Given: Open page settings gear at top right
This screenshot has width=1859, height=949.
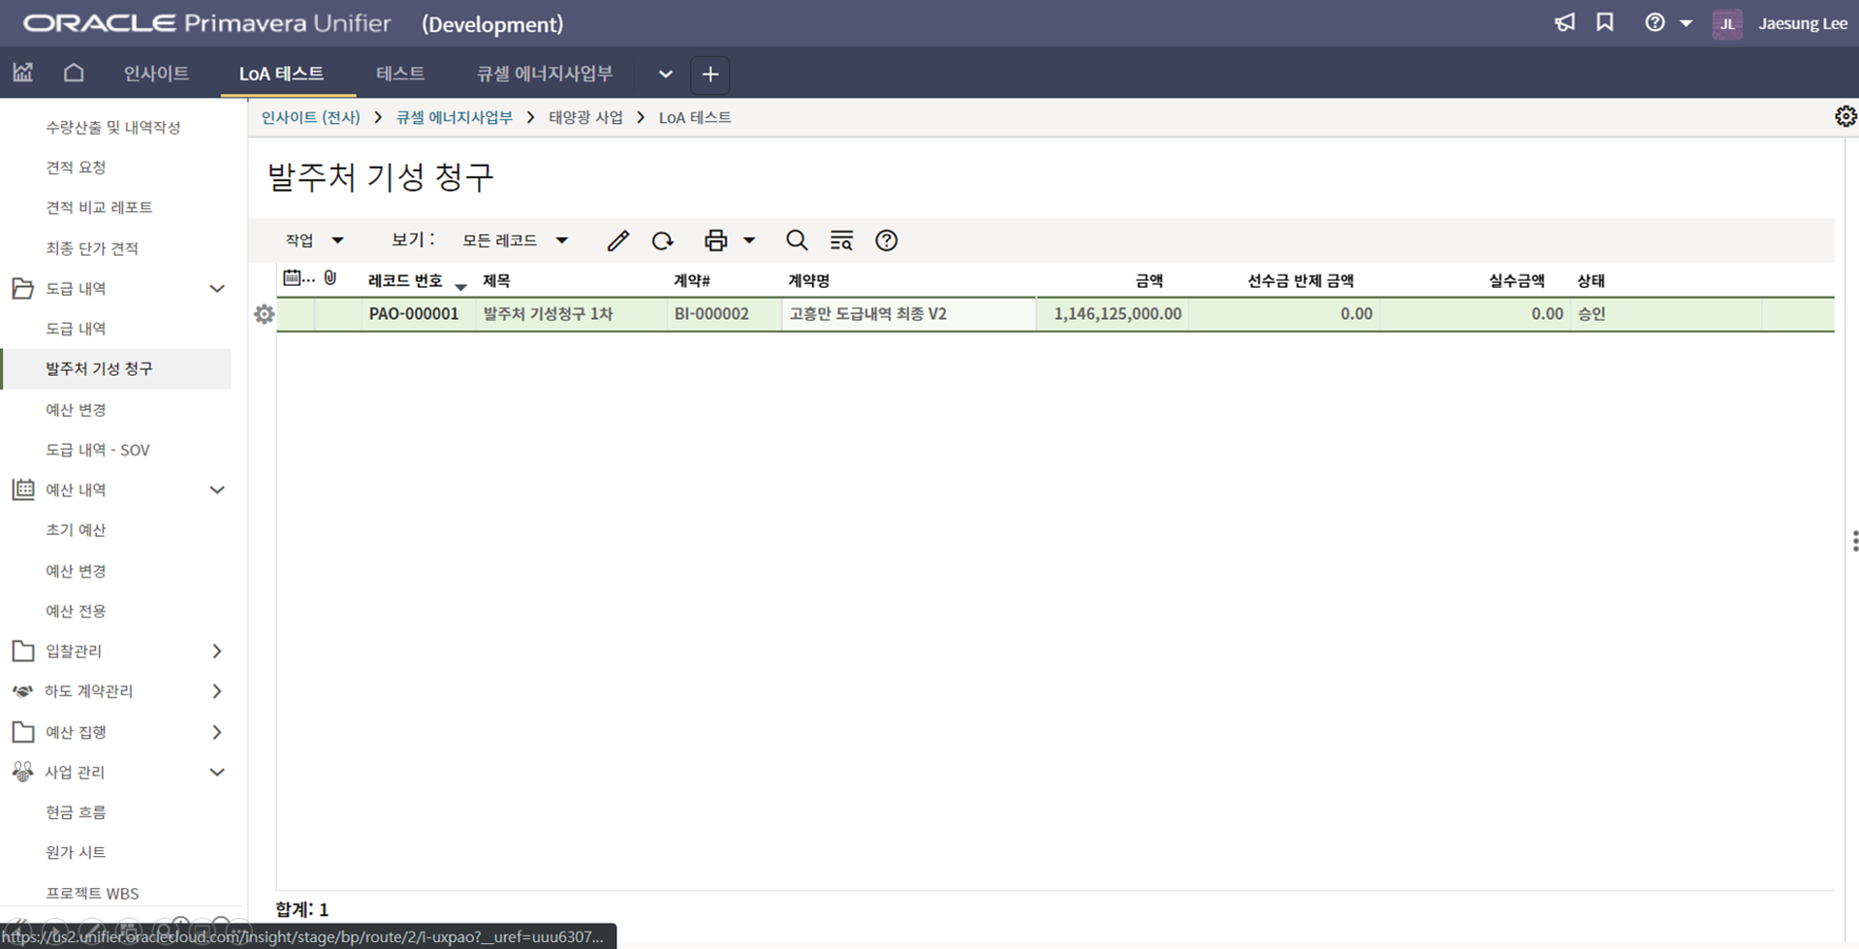Looking at the screenshot, I should (1844, 116).
